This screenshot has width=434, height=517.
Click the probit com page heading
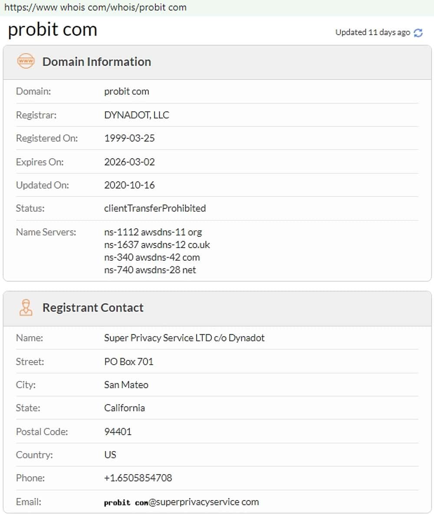(x=53, y=30)
